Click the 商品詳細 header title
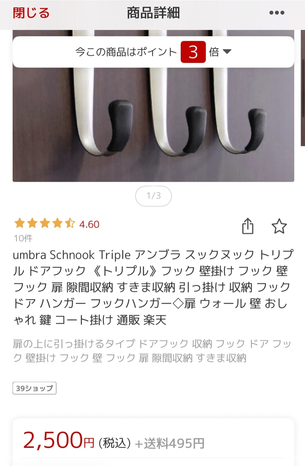 [153, 13]
